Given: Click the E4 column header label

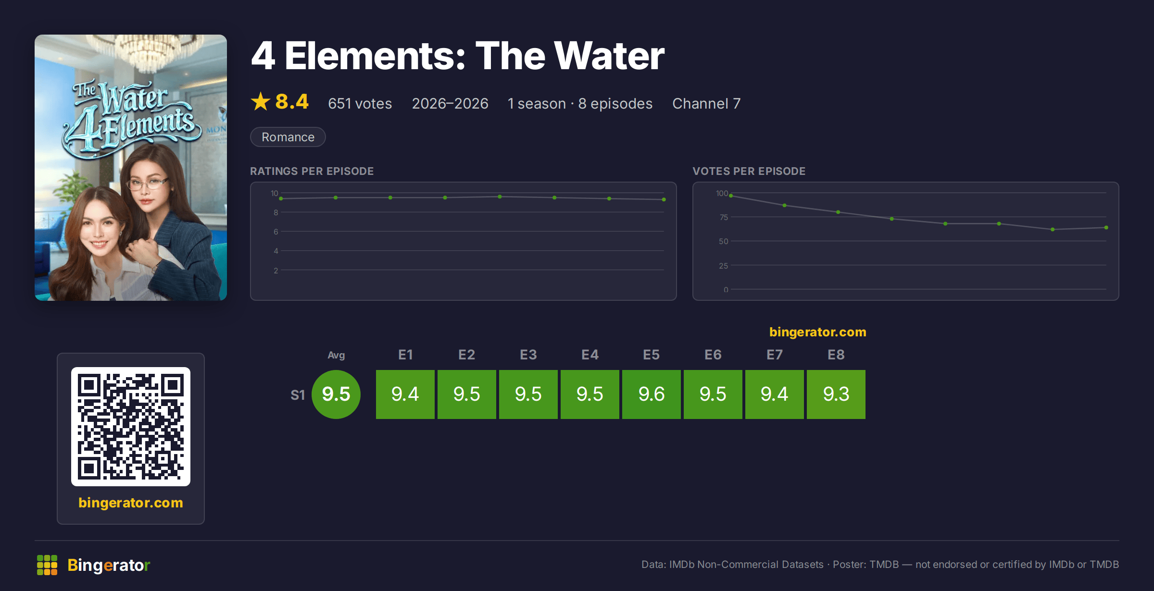Looking at the screenshot, I should click(x=590, y=355).
